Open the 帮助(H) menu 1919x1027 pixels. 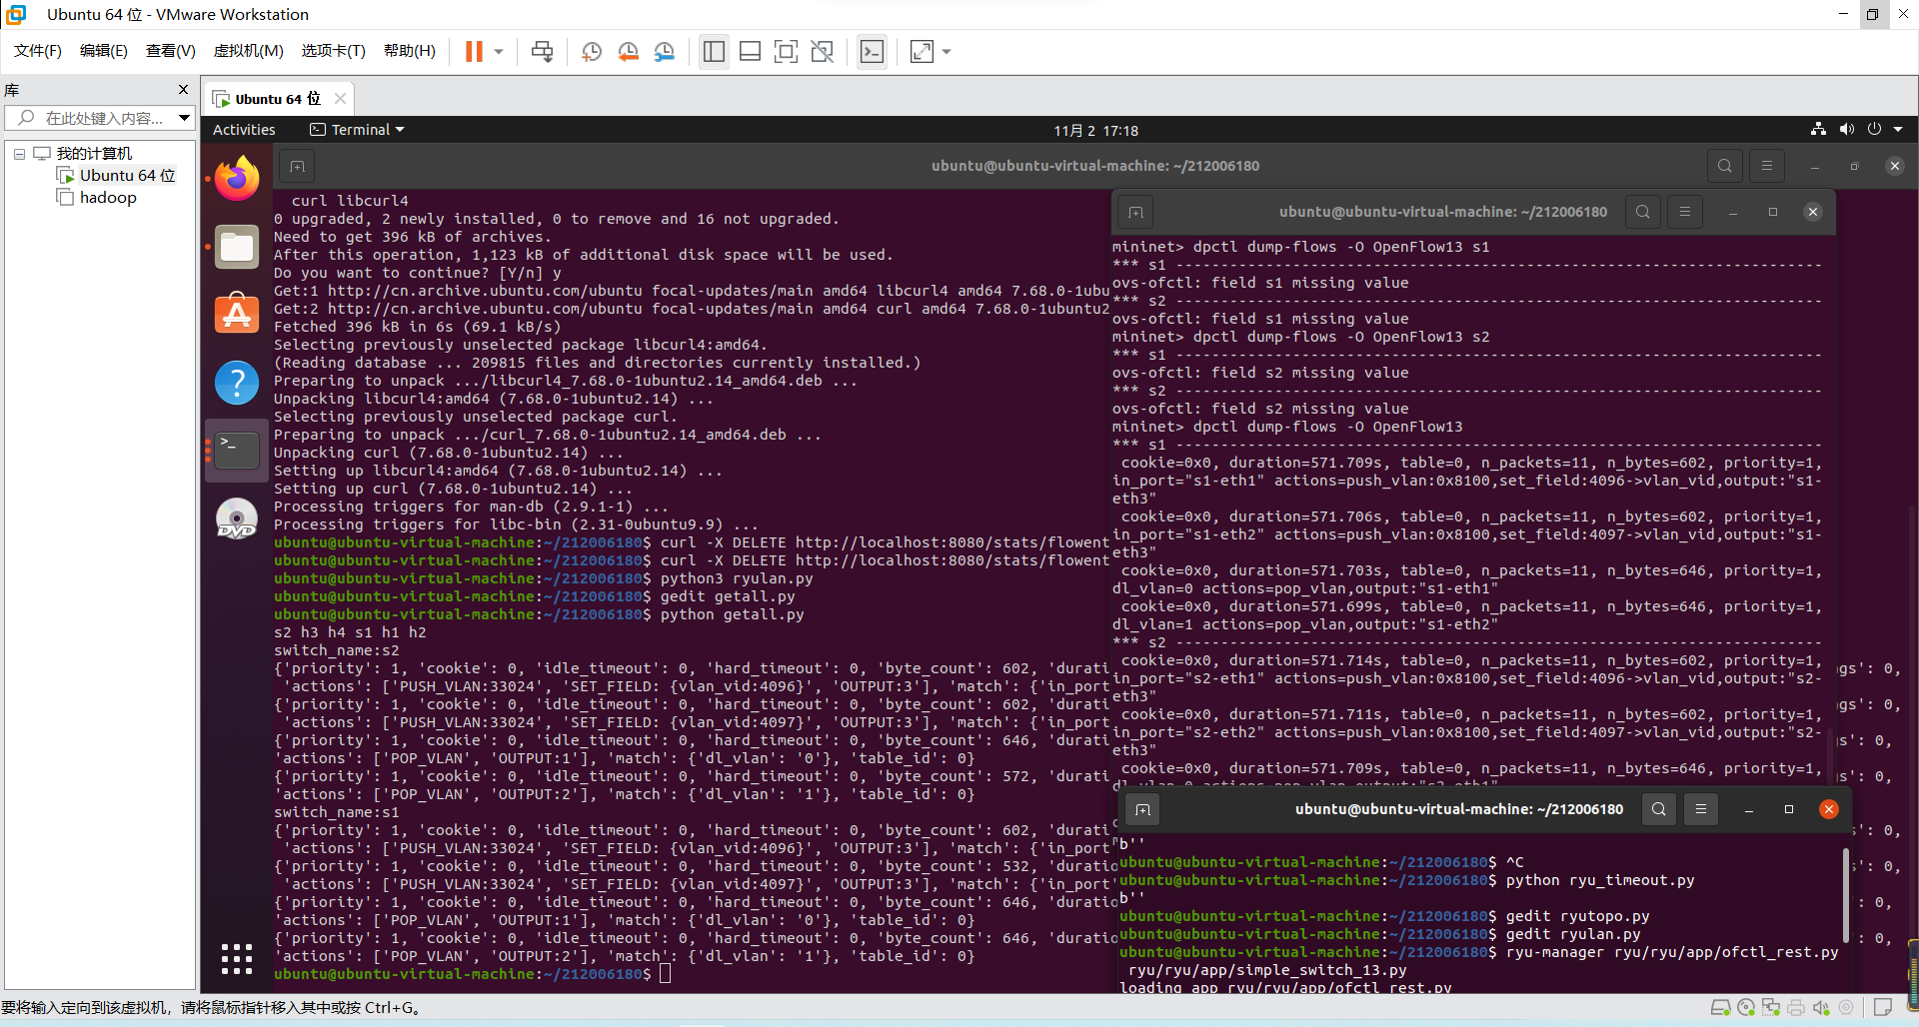point(409,51)
